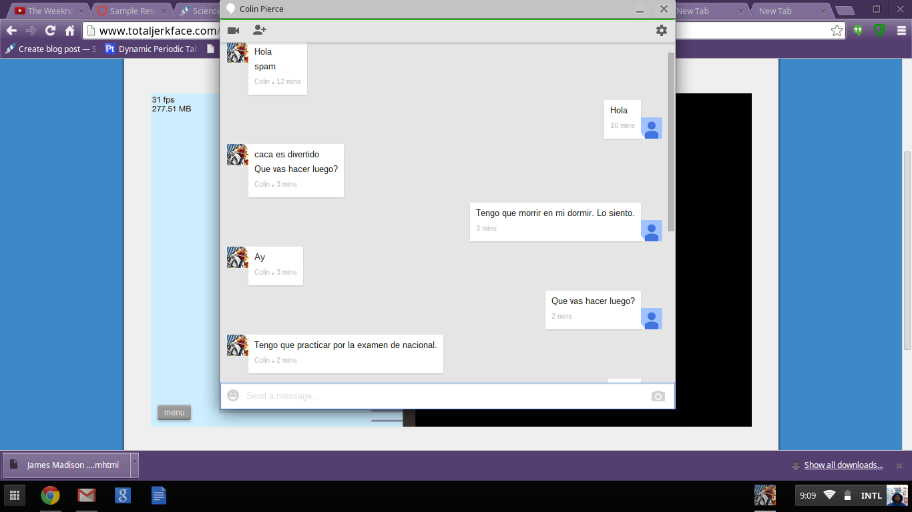Open Dynamic Periodic Table bookmark
This screenshot has width=912, height=512.
(151, 49)
